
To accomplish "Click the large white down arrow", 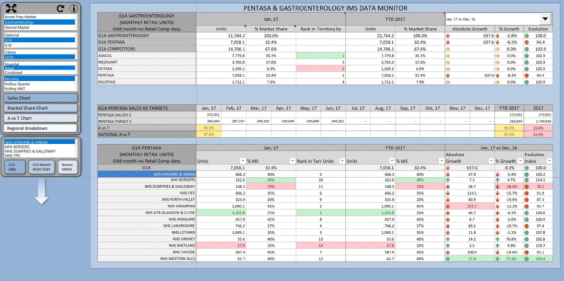I will click(41, 191).
